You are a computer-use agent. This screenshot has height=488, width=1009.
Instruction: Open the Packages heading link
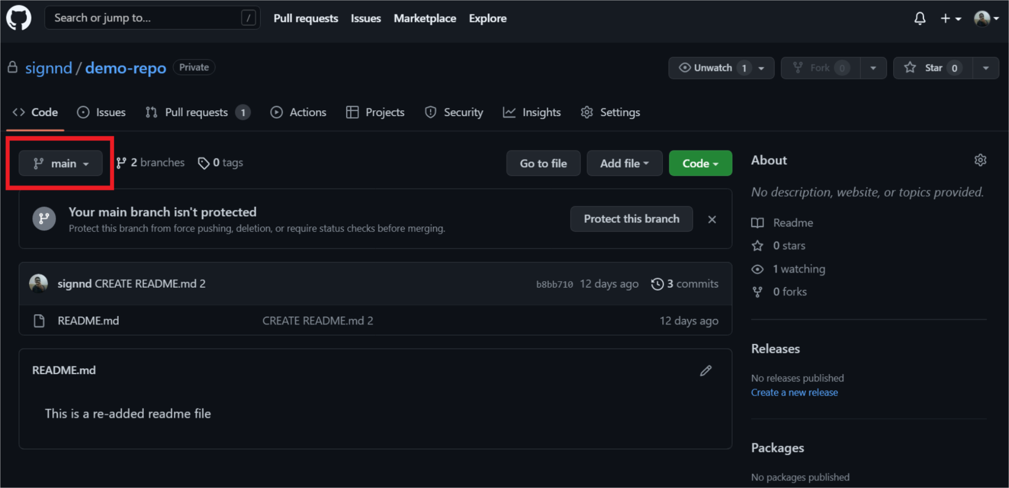pos(777,448)
